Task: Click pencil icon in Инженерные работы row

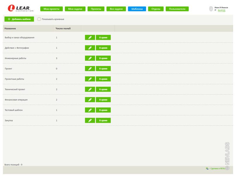Action: 90,58
